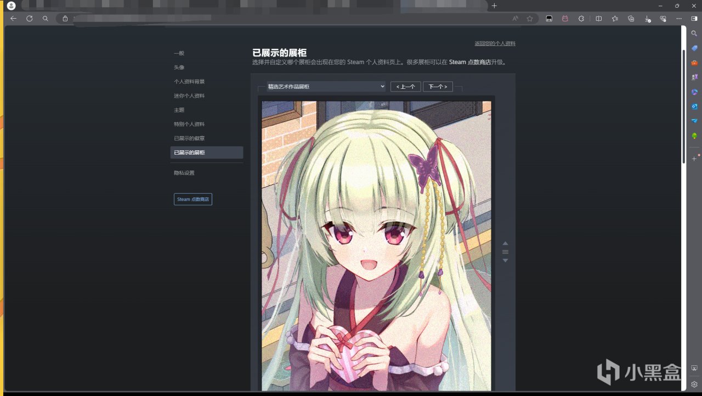This screenshot has height=396, width=702.
Task: Toggle the browser sidebar panel
Action: (x=694, y=19)
